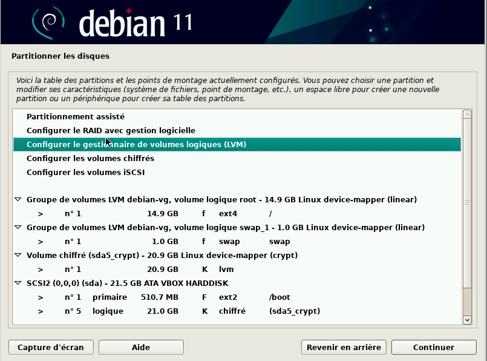Select the 510.7 MB /boot primary partition
This screenshot has height=361, width=487.
pyautogui.click(x=162, y=297)
